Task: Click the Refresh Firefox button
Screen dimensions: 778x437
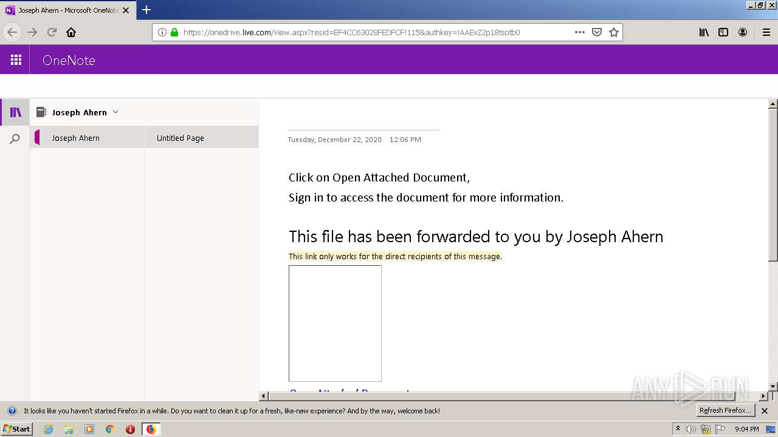Action: [x=726, y=410]
